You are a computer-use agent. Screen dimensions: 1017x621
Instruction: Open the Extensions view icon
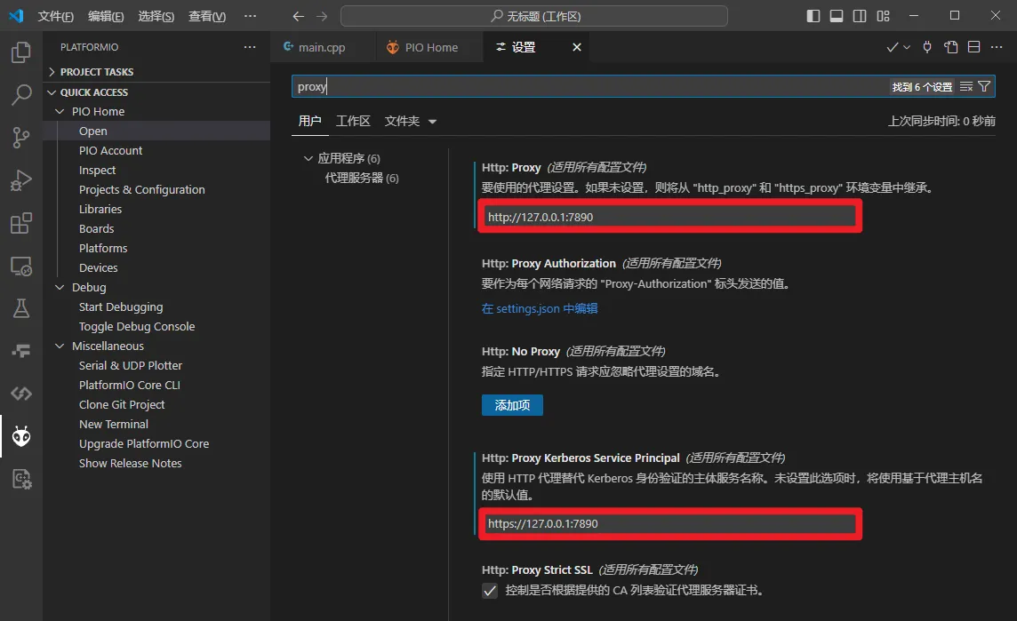[x=21, y=223]
